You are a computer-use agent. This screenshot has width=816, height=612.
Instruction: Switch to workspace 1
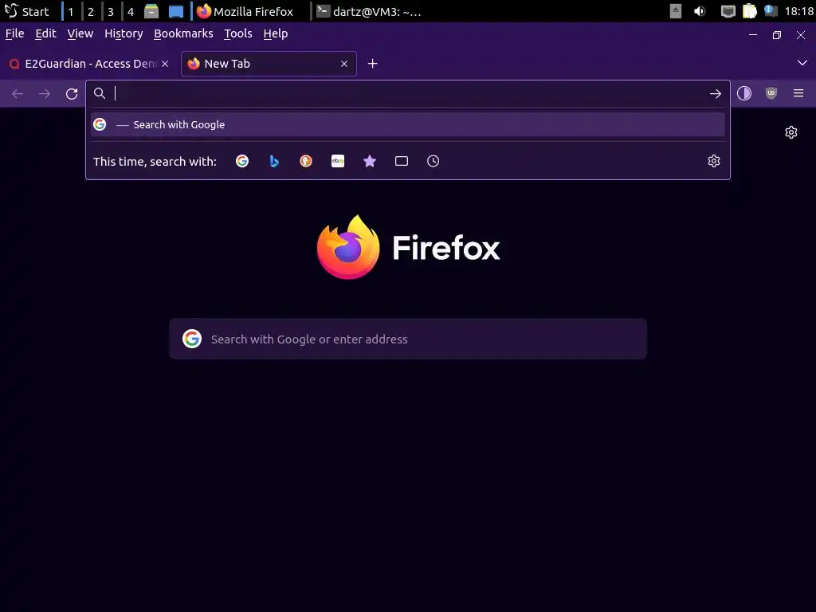tap(71, 11)
